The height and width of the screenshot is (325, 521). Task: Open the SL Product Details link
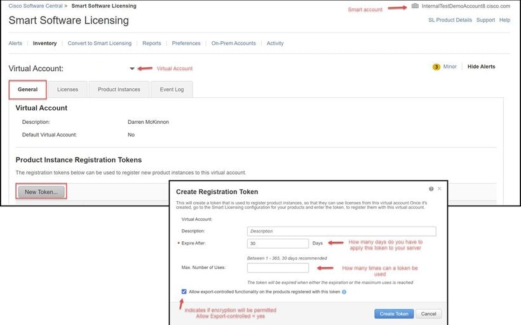click(450, 20)
